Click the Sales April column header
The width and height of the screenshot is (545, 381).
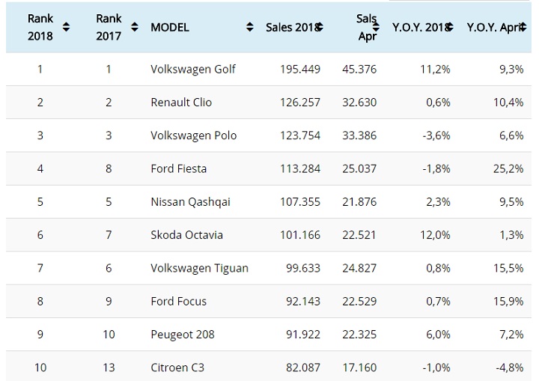tap(366, 27)
